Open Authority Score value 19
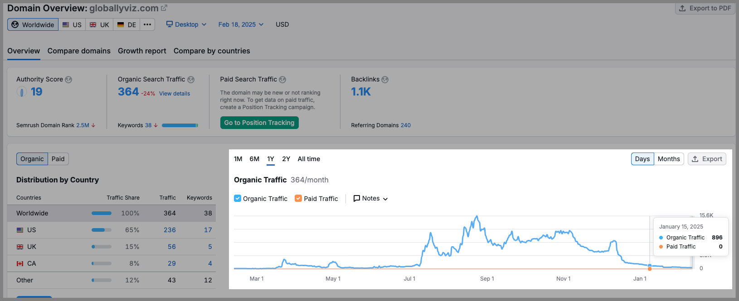This screenshot has height=301, width=739. [36, 92]
